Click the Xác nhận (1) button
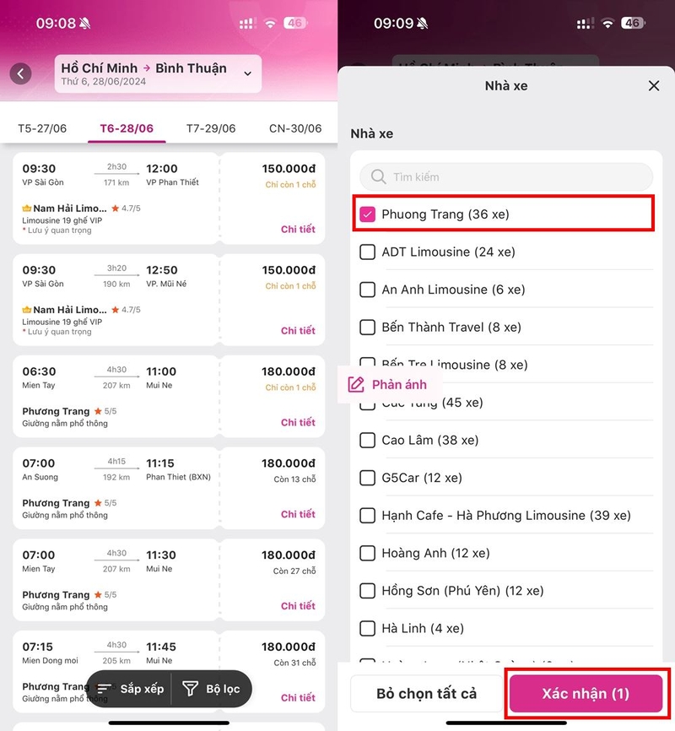675x731 pixels. [586, 694]
